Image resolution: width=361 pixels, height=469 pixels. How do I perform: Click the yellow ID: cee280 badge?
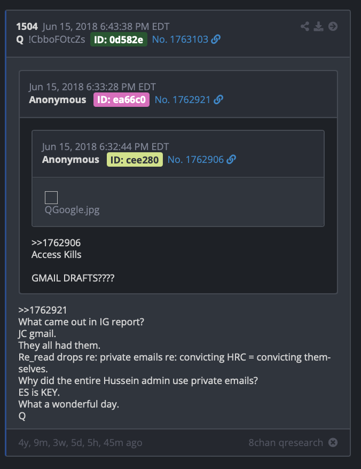point(135,160)
